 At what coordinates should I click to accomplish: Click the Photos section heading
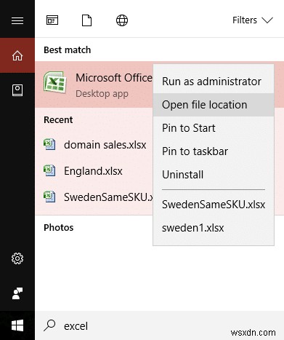pos(59,228)
